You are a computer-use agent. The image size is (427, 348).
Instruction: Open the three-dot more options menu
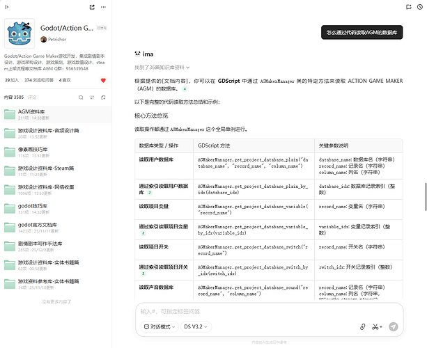[104, 7]
